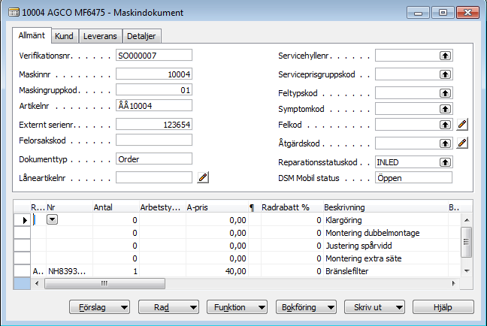Click the window icon in the title bar

tap(14, 13)
